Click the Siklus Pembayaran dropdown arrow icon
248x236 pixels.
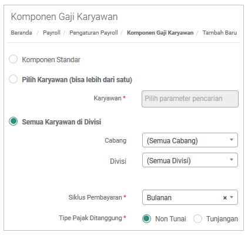click(232, 197)
